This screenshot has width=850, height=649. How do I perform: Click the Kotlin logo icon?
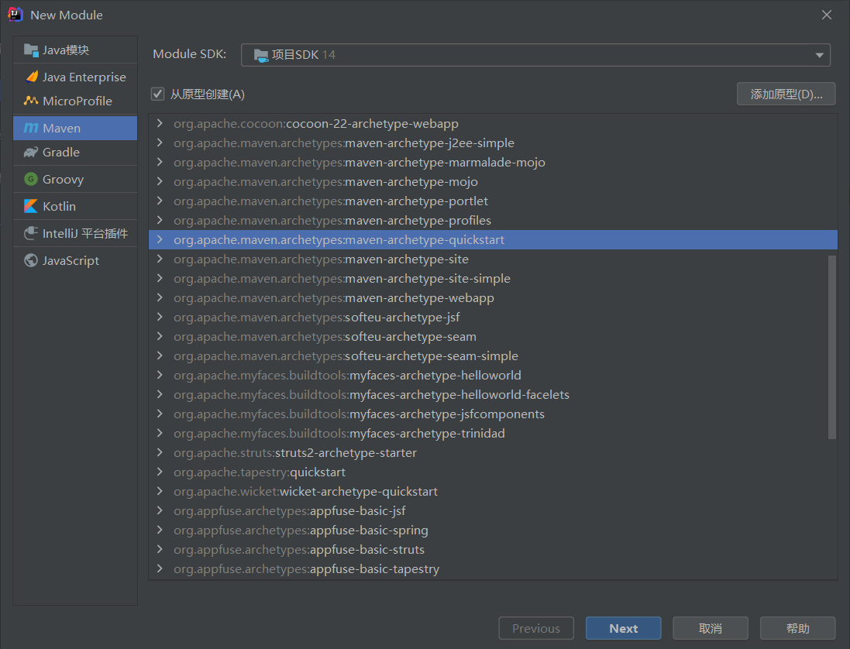(x=31, y=206)
